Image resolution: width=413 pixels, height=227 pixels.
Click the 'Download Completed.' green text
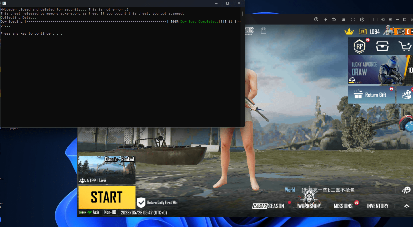point(199,22)
